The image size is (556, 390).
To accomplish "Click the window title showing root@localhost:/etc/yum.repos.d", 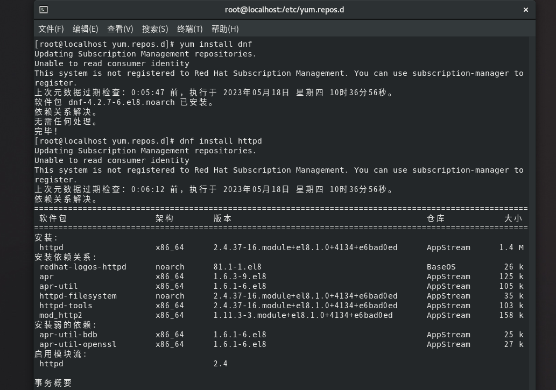I will tap(284, 9).
